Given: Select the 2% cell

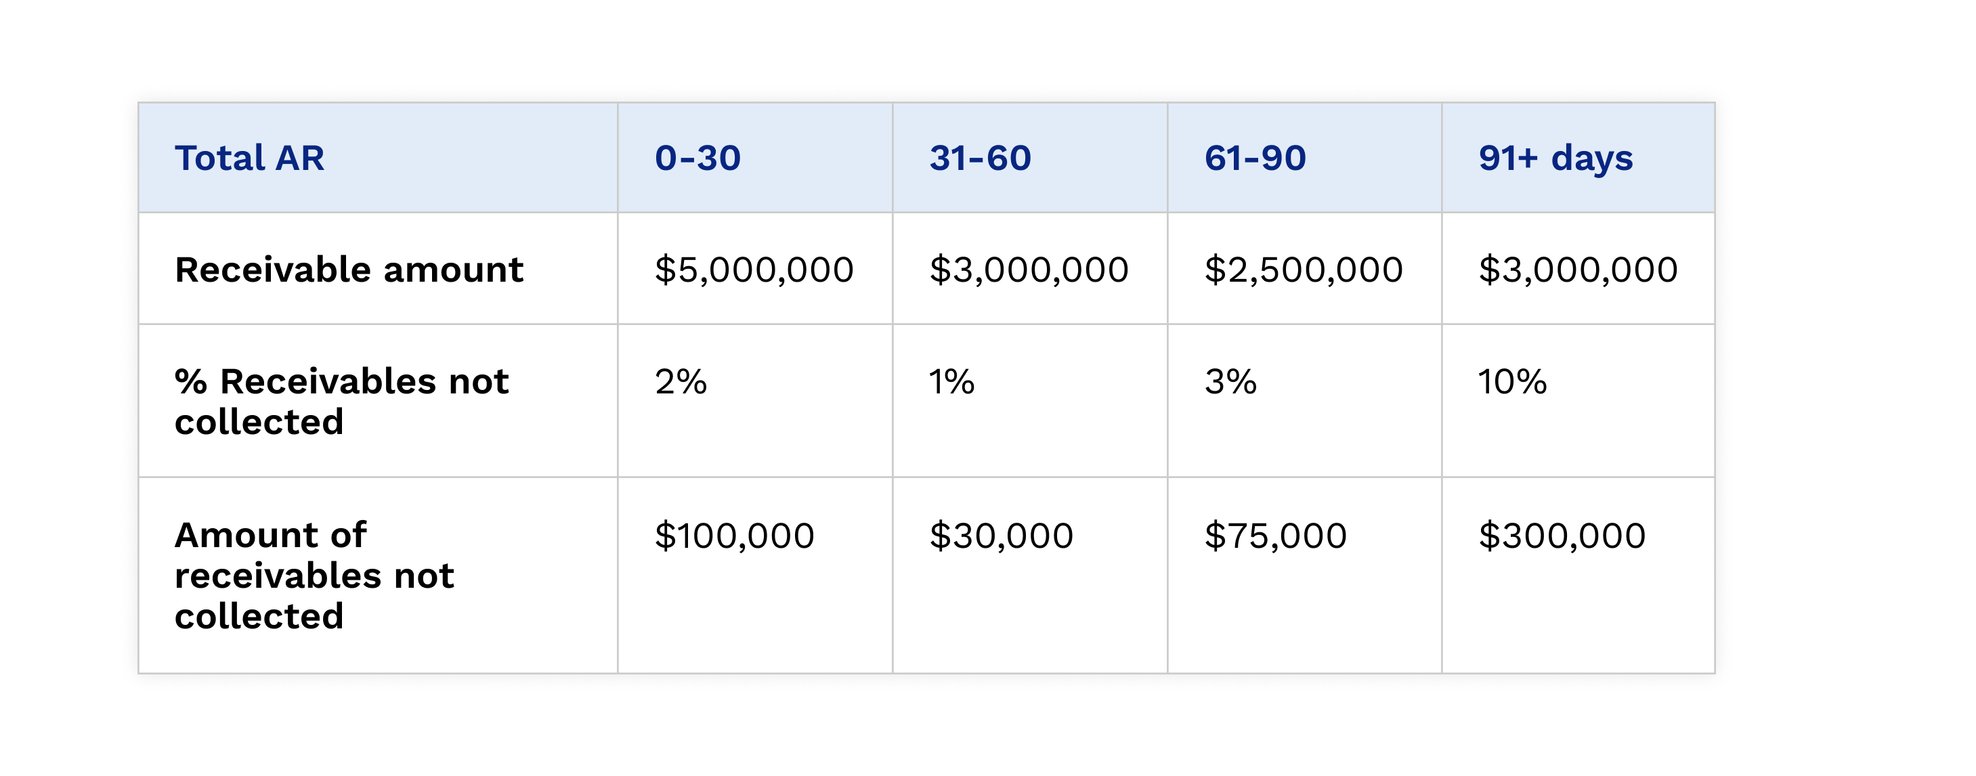Looking at the screenshot, I should pos(755,401).
